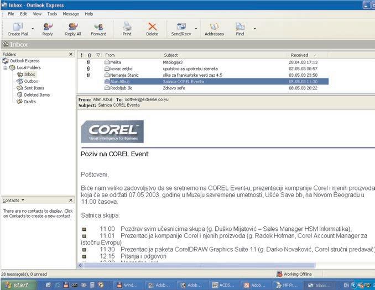Open the View menu
Screen dimensions: 375x290
(x=37, y=14)
